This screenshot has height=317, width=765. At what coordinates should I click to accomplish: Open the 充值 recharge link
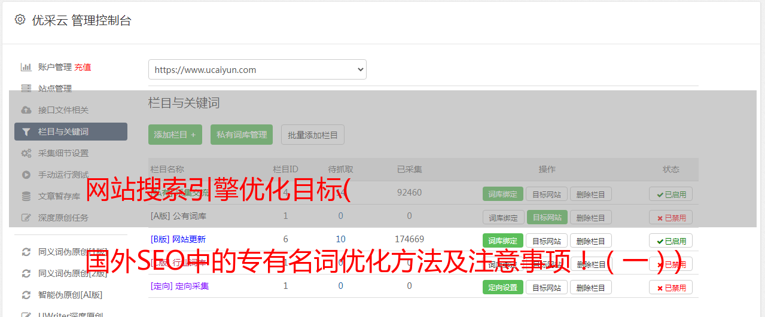[x=83, y=67]
